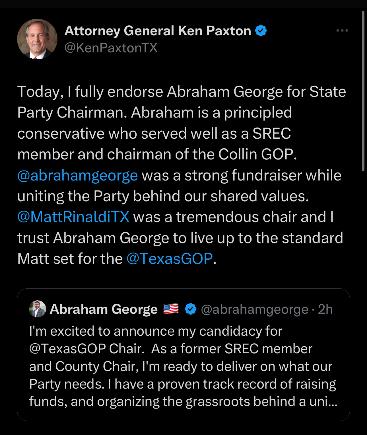This screenshot has height=435, width=367.
Task: Click Abraham George's verified checkmark
Action: pyautogui.click(x=190, y=308)
